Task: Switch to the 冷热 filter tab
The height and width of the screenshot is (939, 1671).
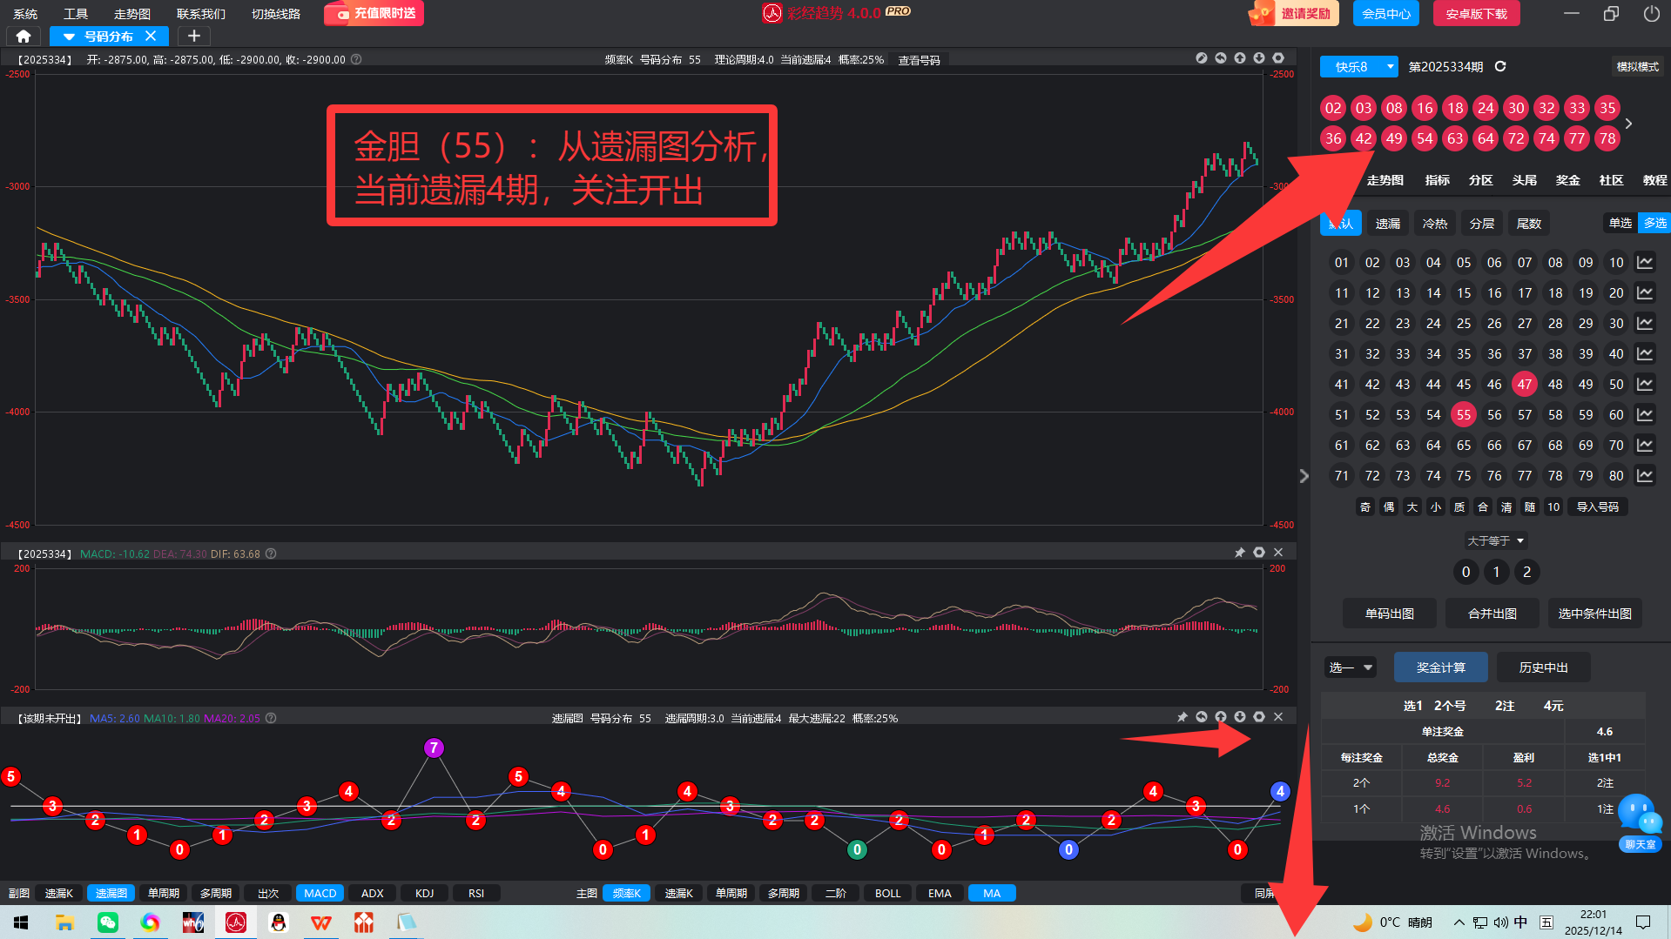Action: [1434, 224]
